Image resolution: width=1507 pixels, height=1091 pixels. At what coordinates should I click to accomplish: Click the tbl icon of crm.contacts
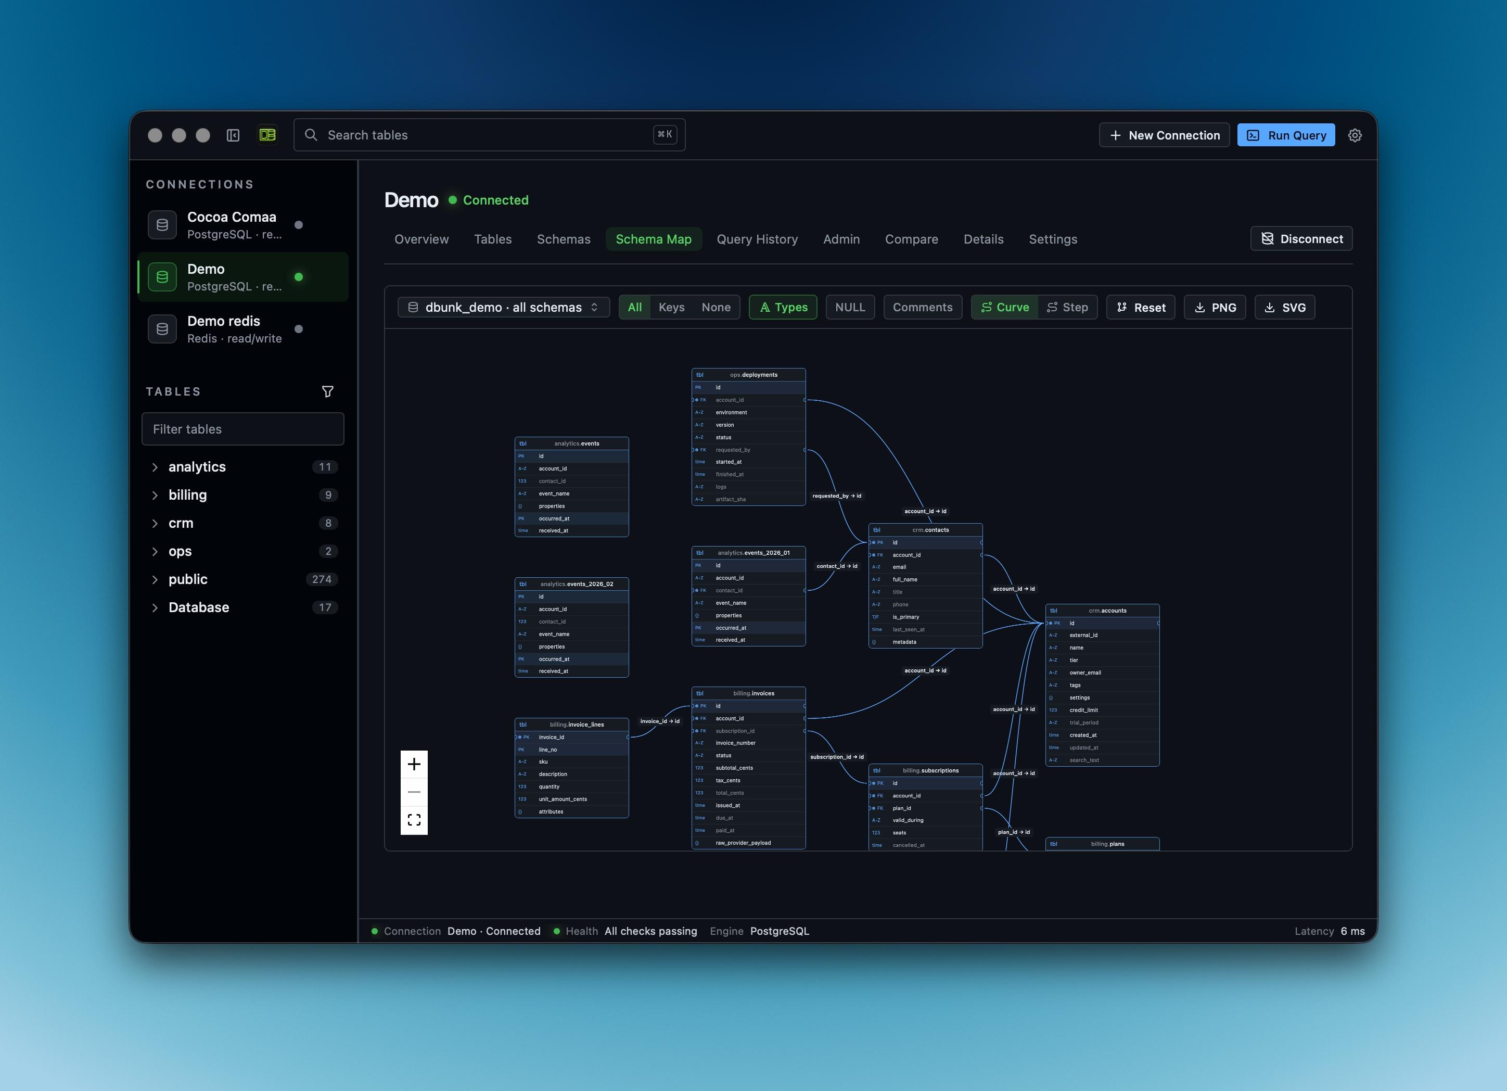(876, 530)
